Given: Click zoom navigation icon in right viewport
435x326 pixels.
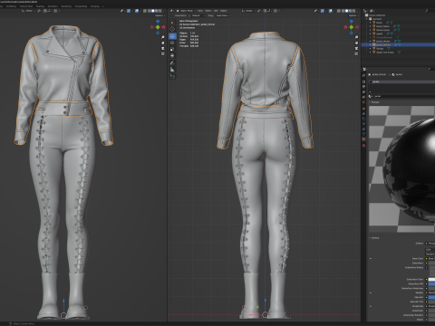Looking at the screenshot, I should (356, 37).
